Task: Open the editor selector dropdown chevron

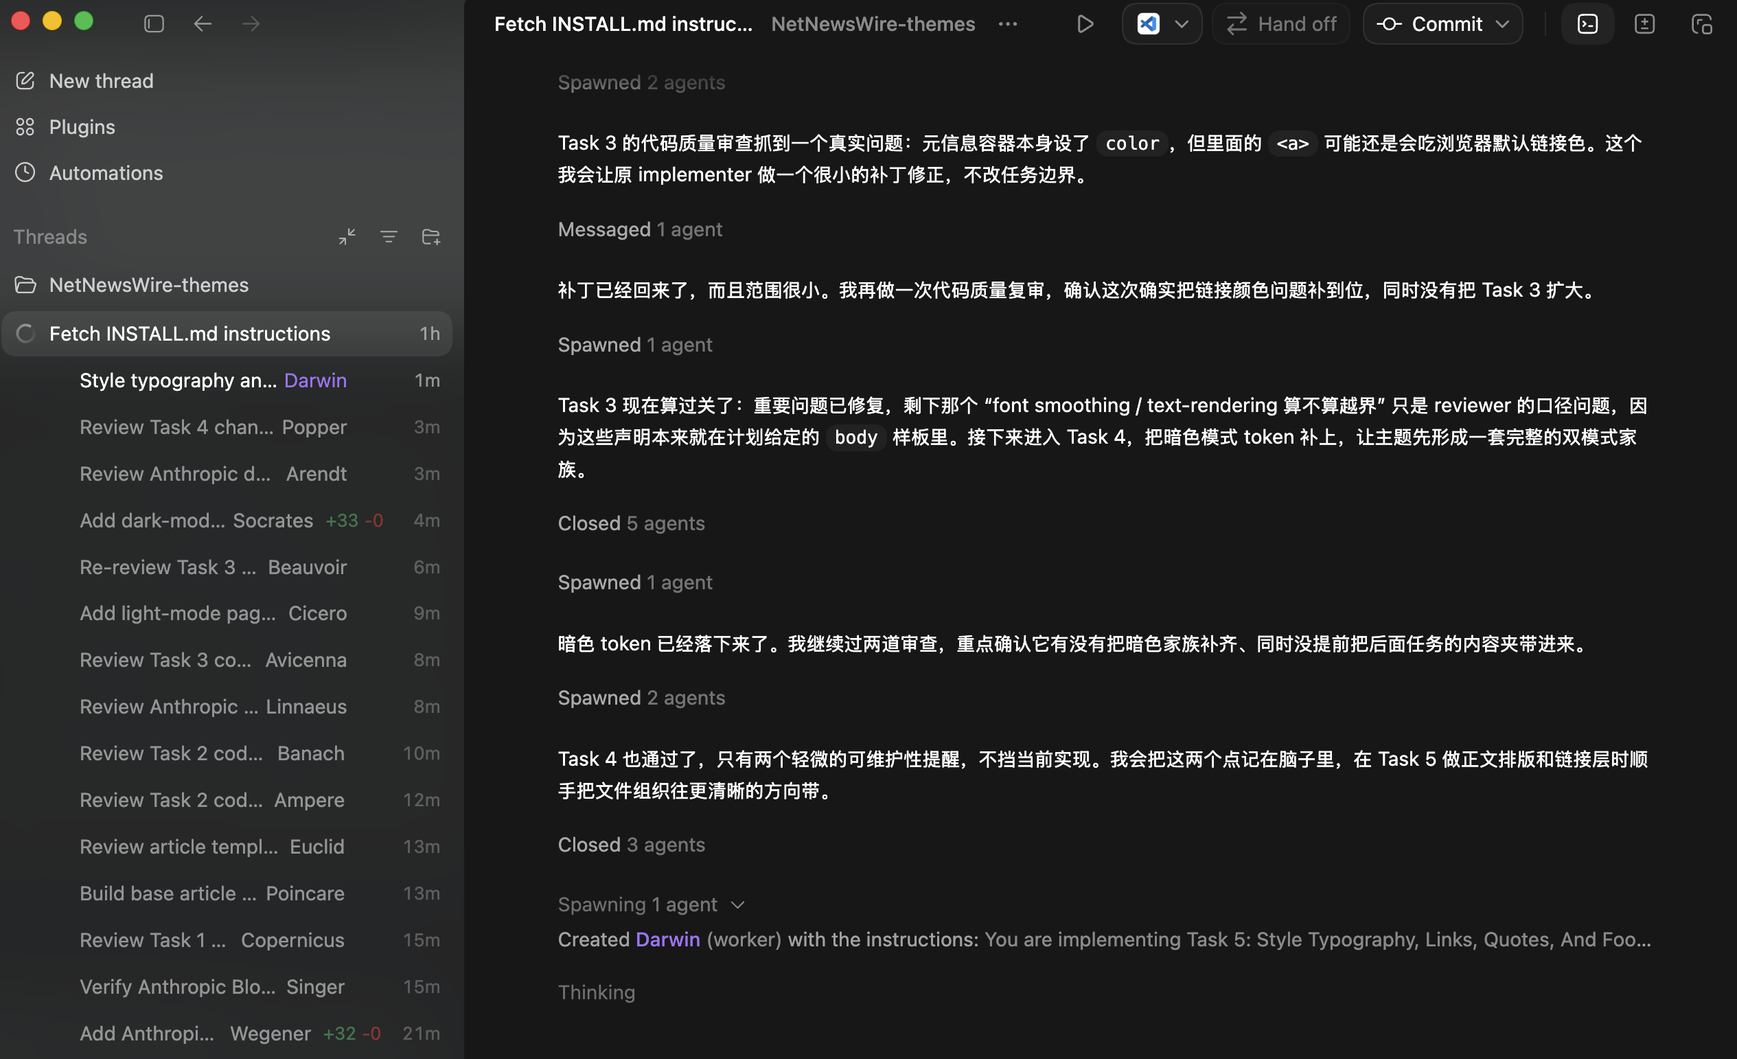Action: click(x=1183, y=23)
